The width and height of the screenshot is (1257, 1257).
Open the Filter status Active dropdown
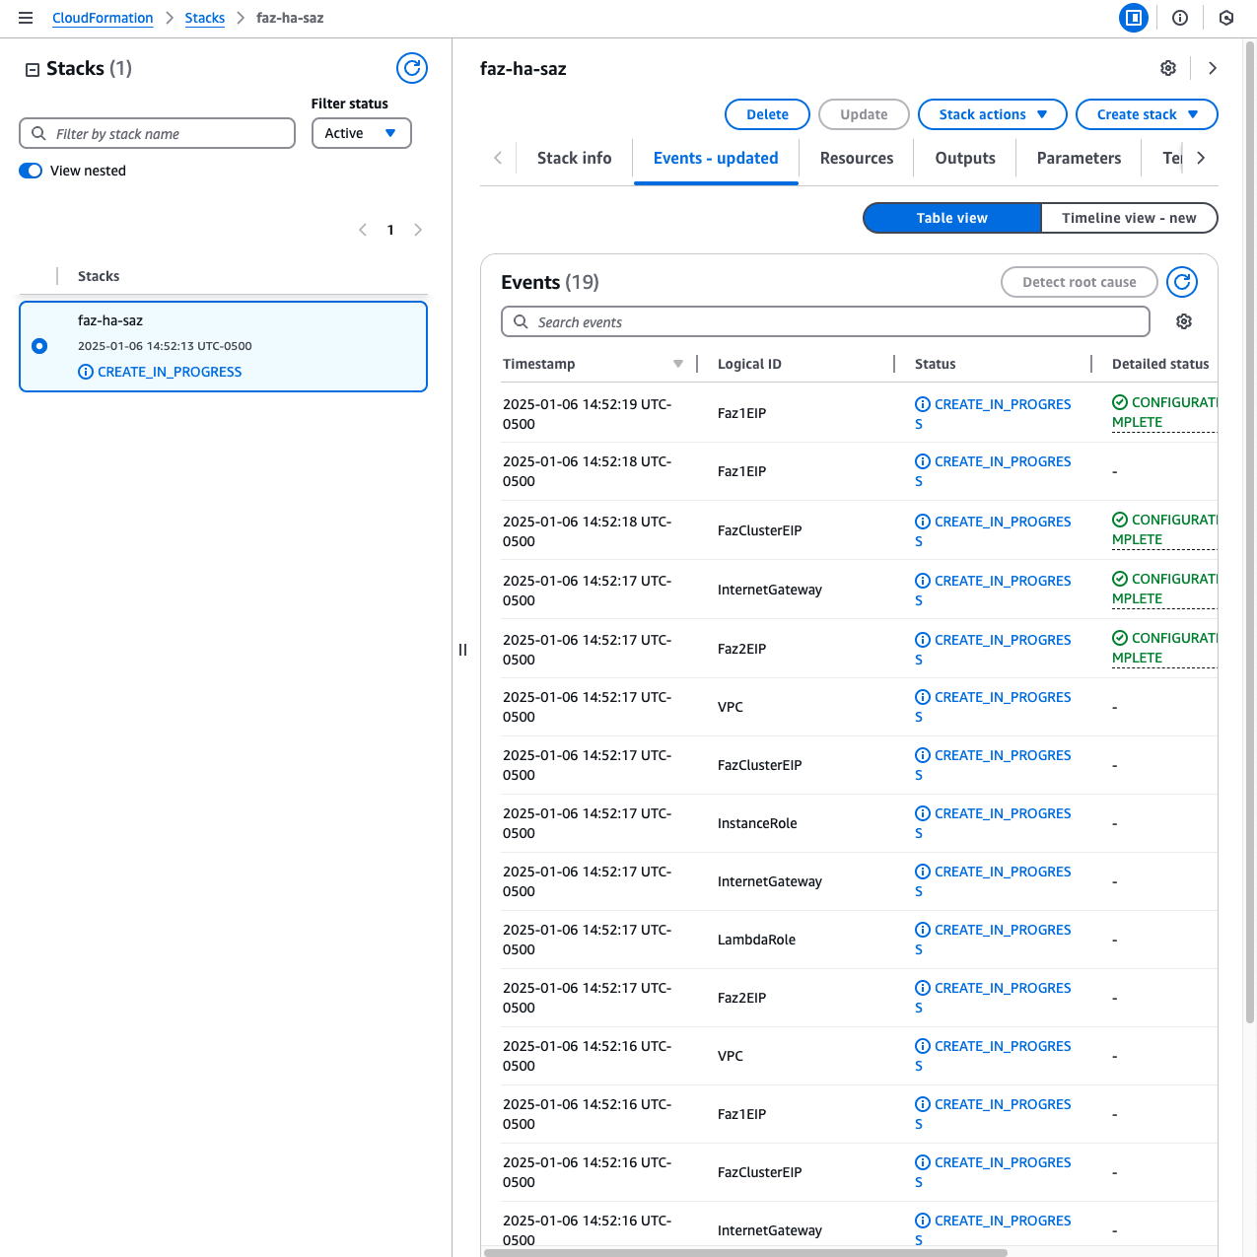pos(361,133)
